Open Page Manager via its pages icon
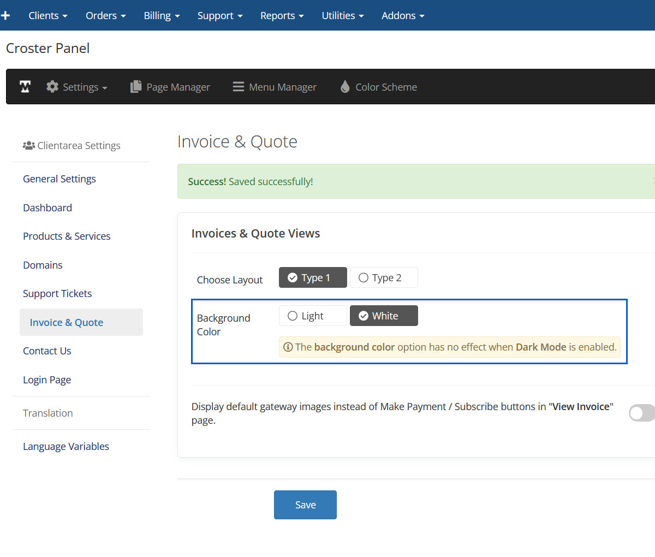 (x=136, y=87)
